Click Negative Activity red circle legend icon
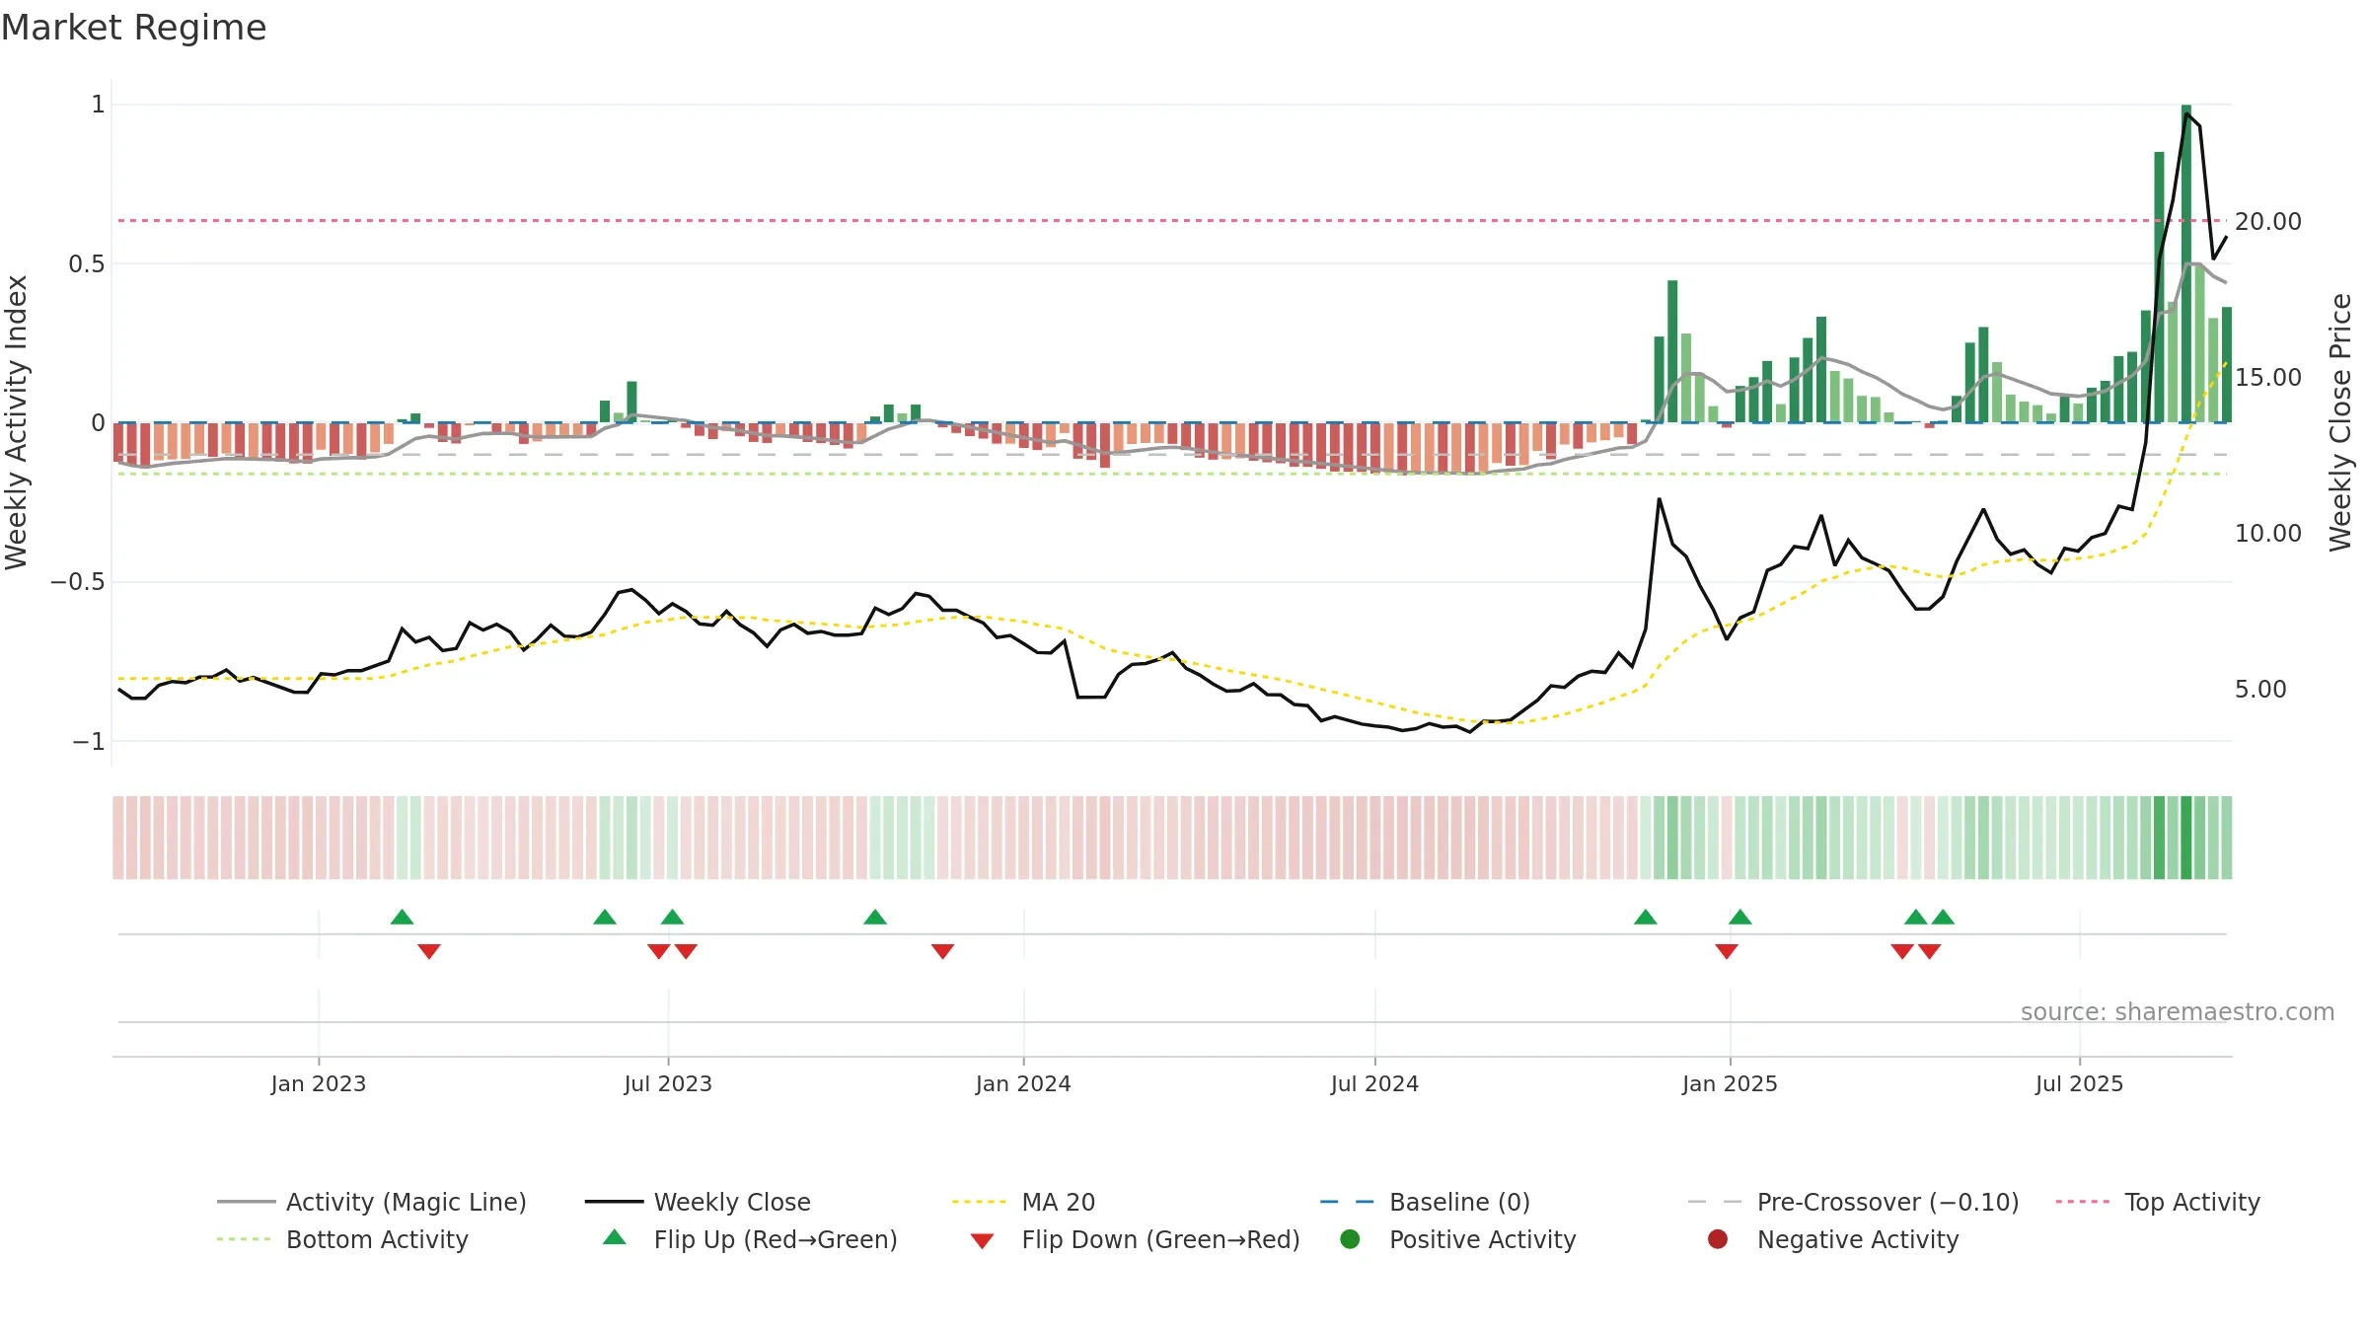 click(1718, 1238)
